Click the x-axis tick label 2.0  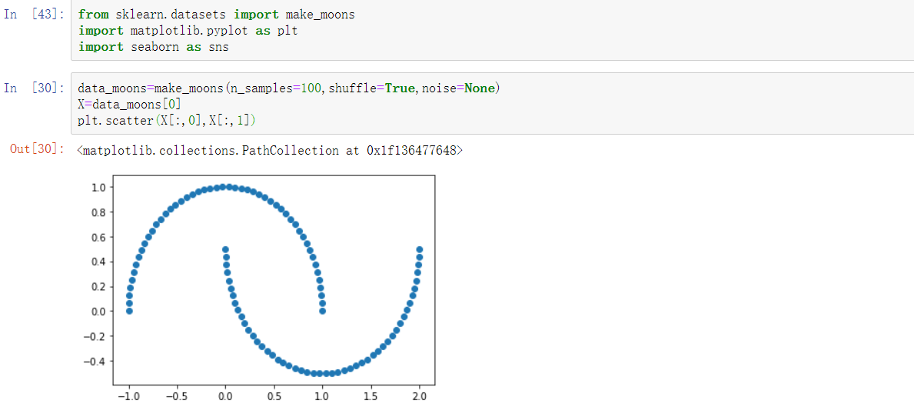[418, 397]
